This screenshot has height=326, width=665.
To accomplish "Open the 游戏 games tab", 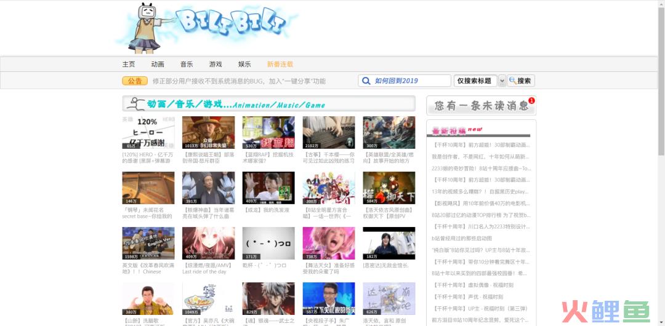I will (x=216, y=64).
